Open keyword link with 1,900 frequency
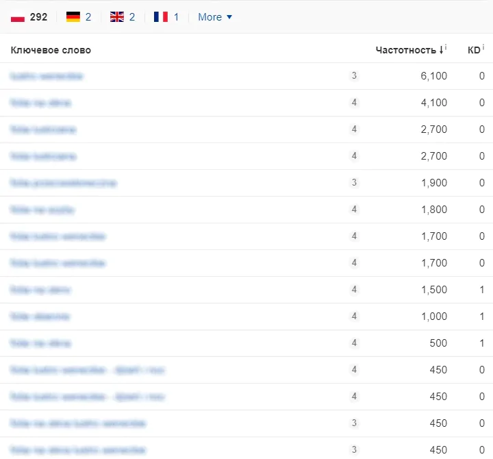Image resolution: width=493 pixels, height=459 pixels. point(63,183)
